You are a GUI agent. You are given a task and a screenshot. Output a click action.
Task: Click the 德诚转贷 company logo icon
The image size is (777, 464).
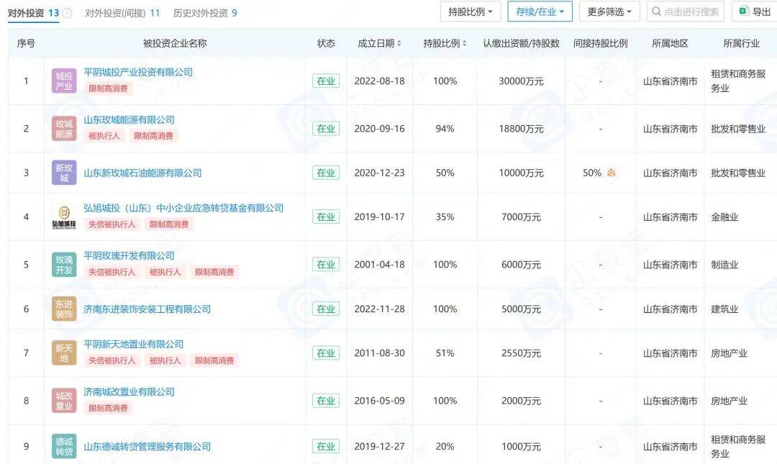64,446
